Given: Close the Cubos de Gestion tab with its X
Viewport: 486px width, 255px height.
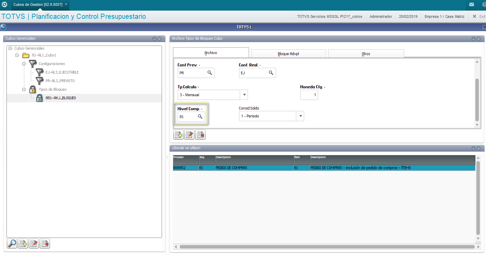Looking at the screenshot, I should point(66,4).
